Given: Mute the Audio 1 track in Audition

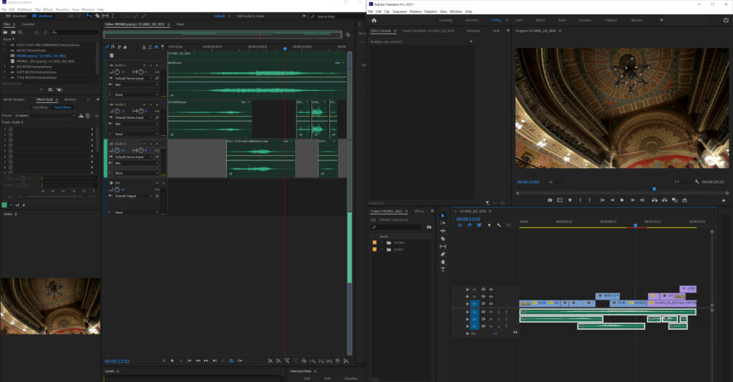Looking at the screenshot, I should click(145, 64).
